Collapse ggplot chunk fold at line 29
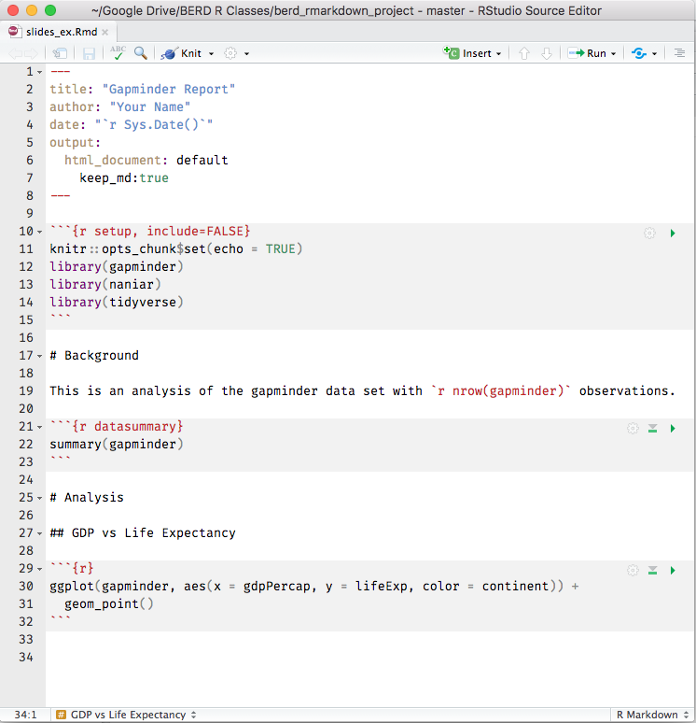 40,569
